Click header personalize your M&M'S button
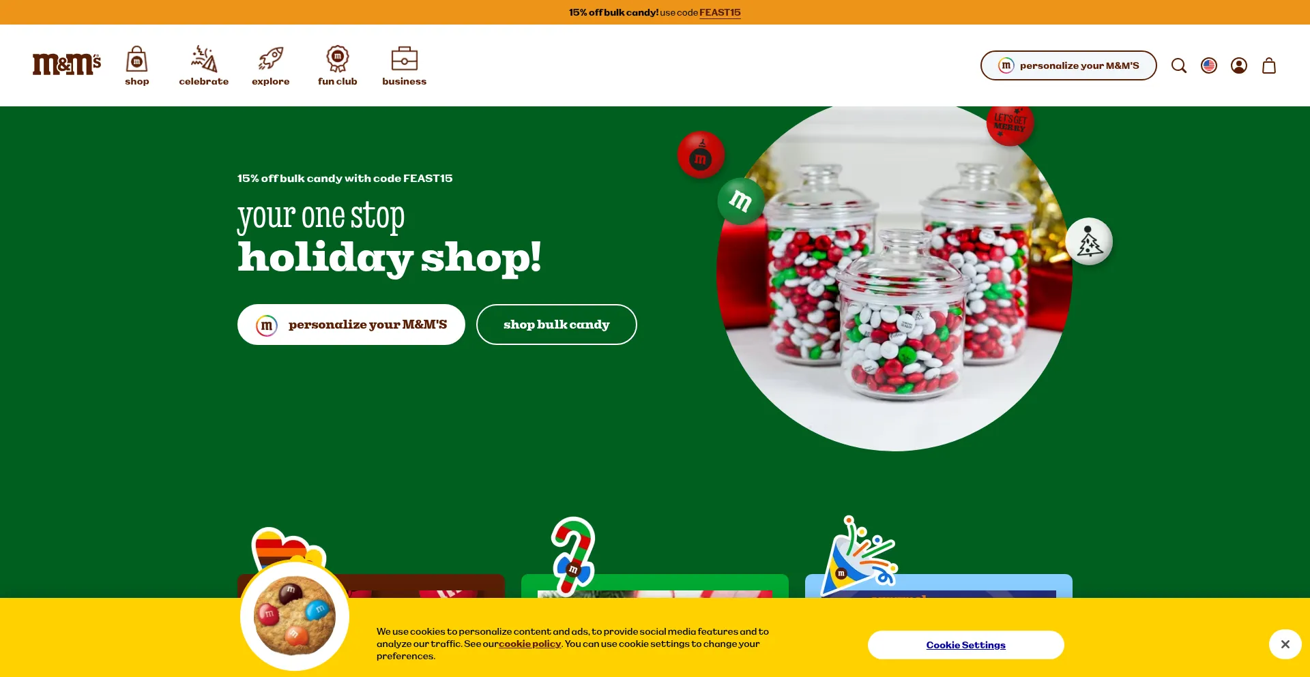Screen dimensions: 1310x677 point(1068,65)
